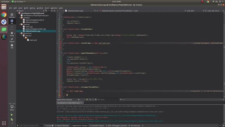
Task: Open videostreamer.h in the Headers folder
Action: tap(32, 22)
